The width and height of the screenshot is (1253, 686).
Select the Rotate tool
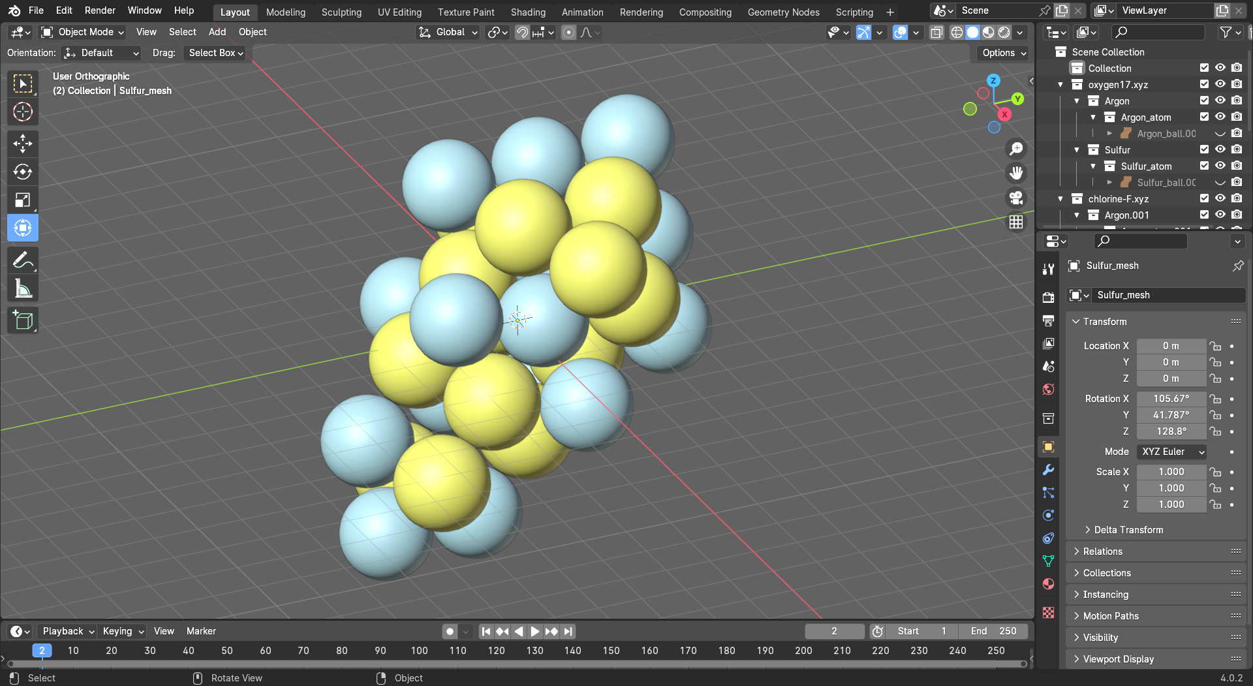pos(23,172)
